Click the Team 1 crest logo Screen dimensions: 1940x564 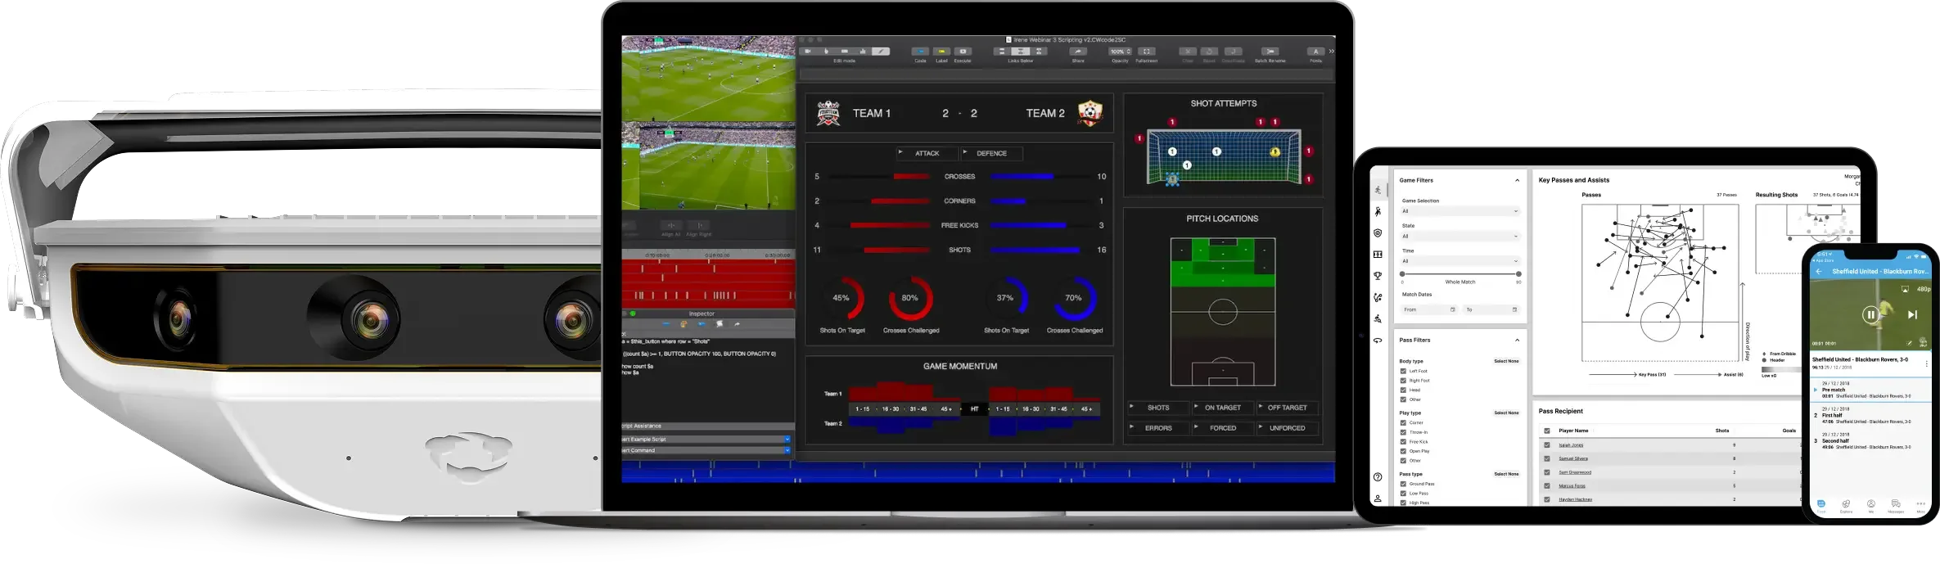tap(828, 113)
